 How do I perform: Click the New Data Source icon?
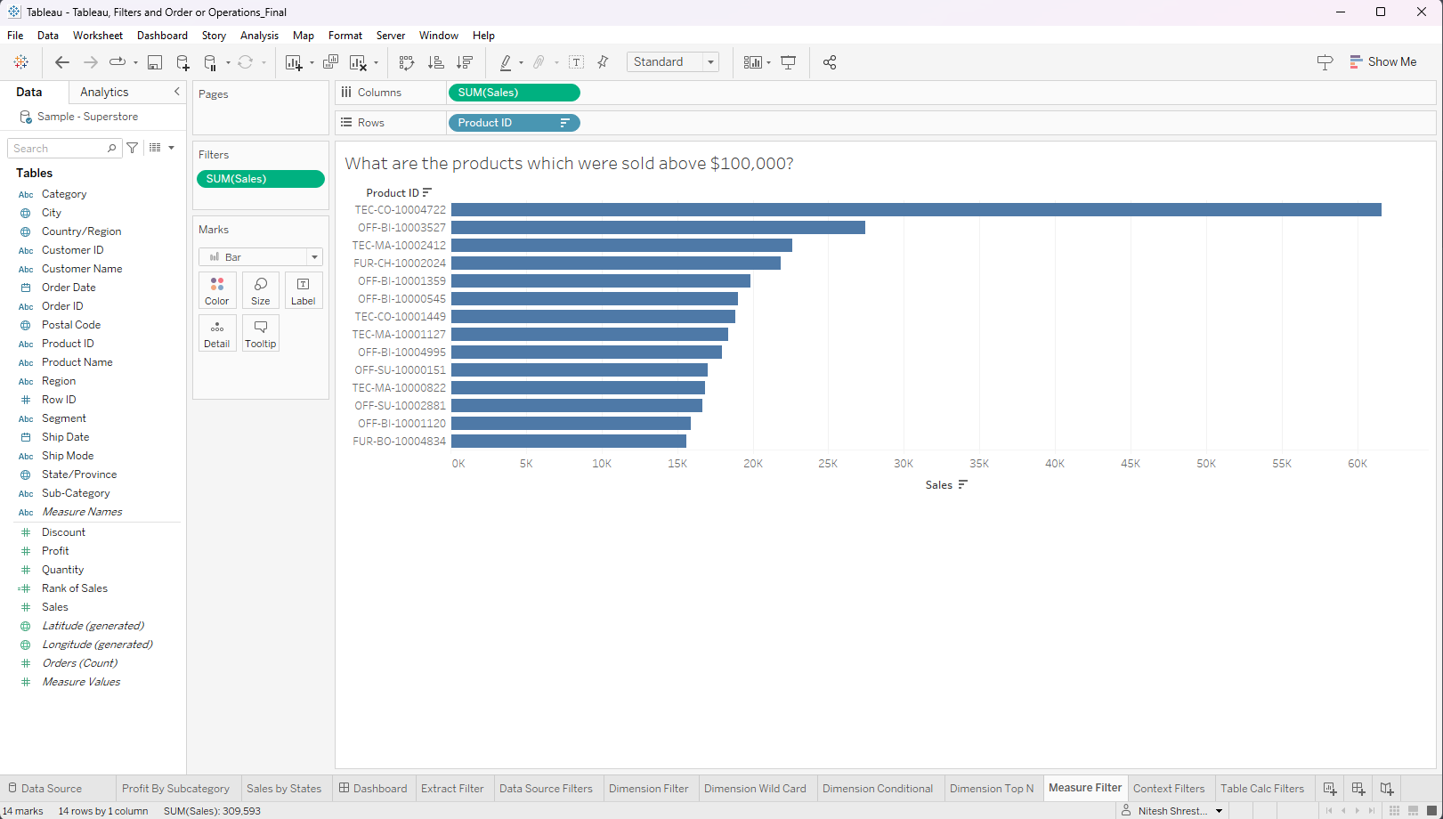tap(182, 62)
